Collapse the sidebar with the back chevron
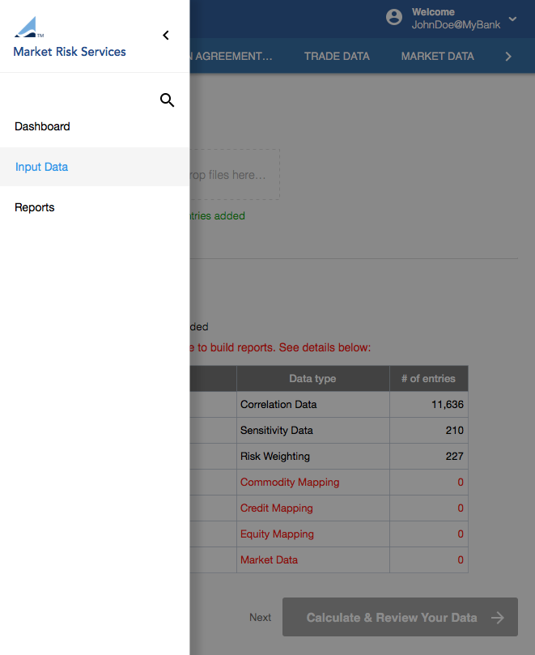This screenshot has width=535, height=655. [166, 36]
